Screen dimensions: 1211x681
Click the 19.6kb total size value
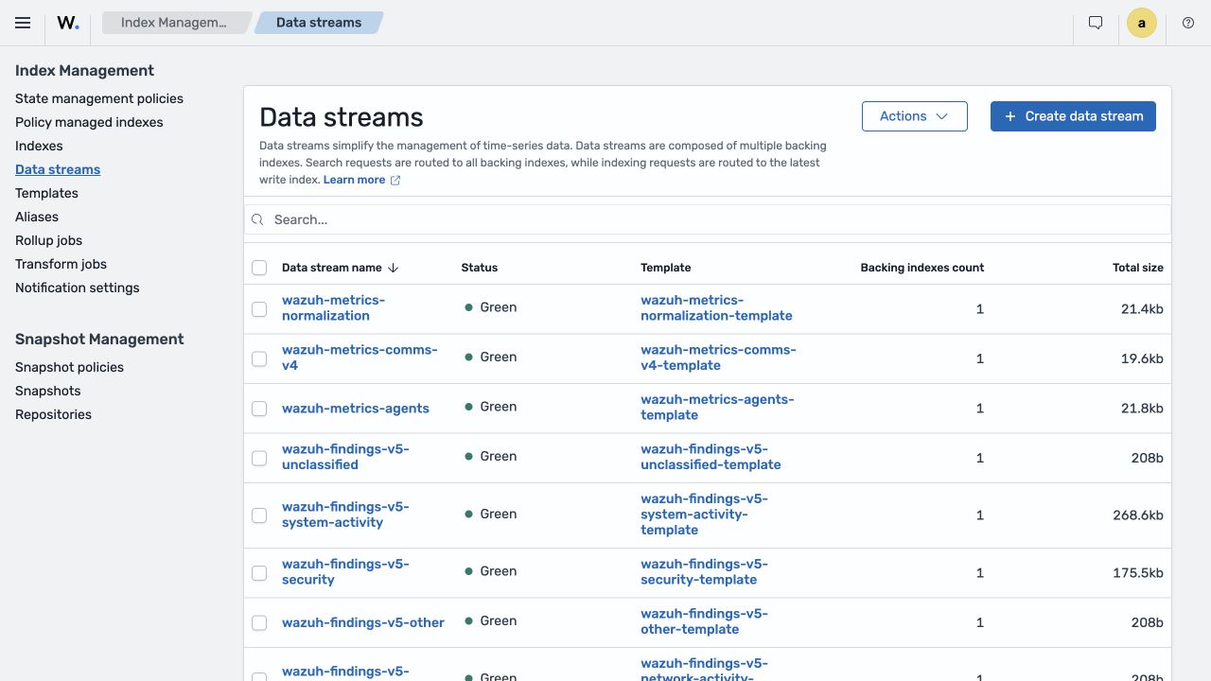[1142, 358]
